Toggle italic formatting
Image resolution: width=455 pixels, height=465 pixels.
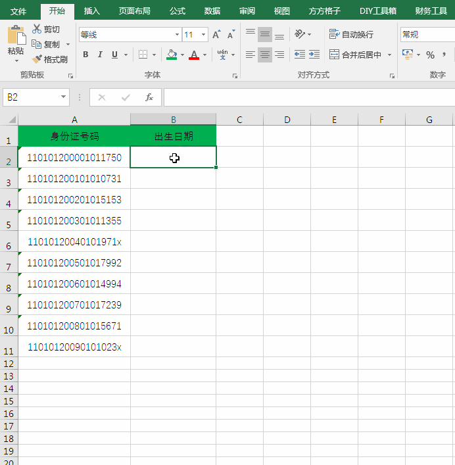[x=100, y=55]
